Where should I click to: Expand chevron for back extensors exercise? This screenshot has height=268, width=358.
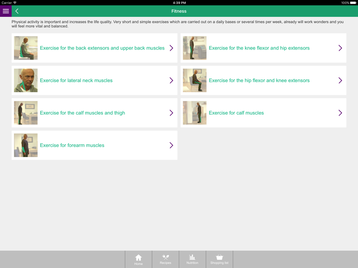tap(171, 48)
